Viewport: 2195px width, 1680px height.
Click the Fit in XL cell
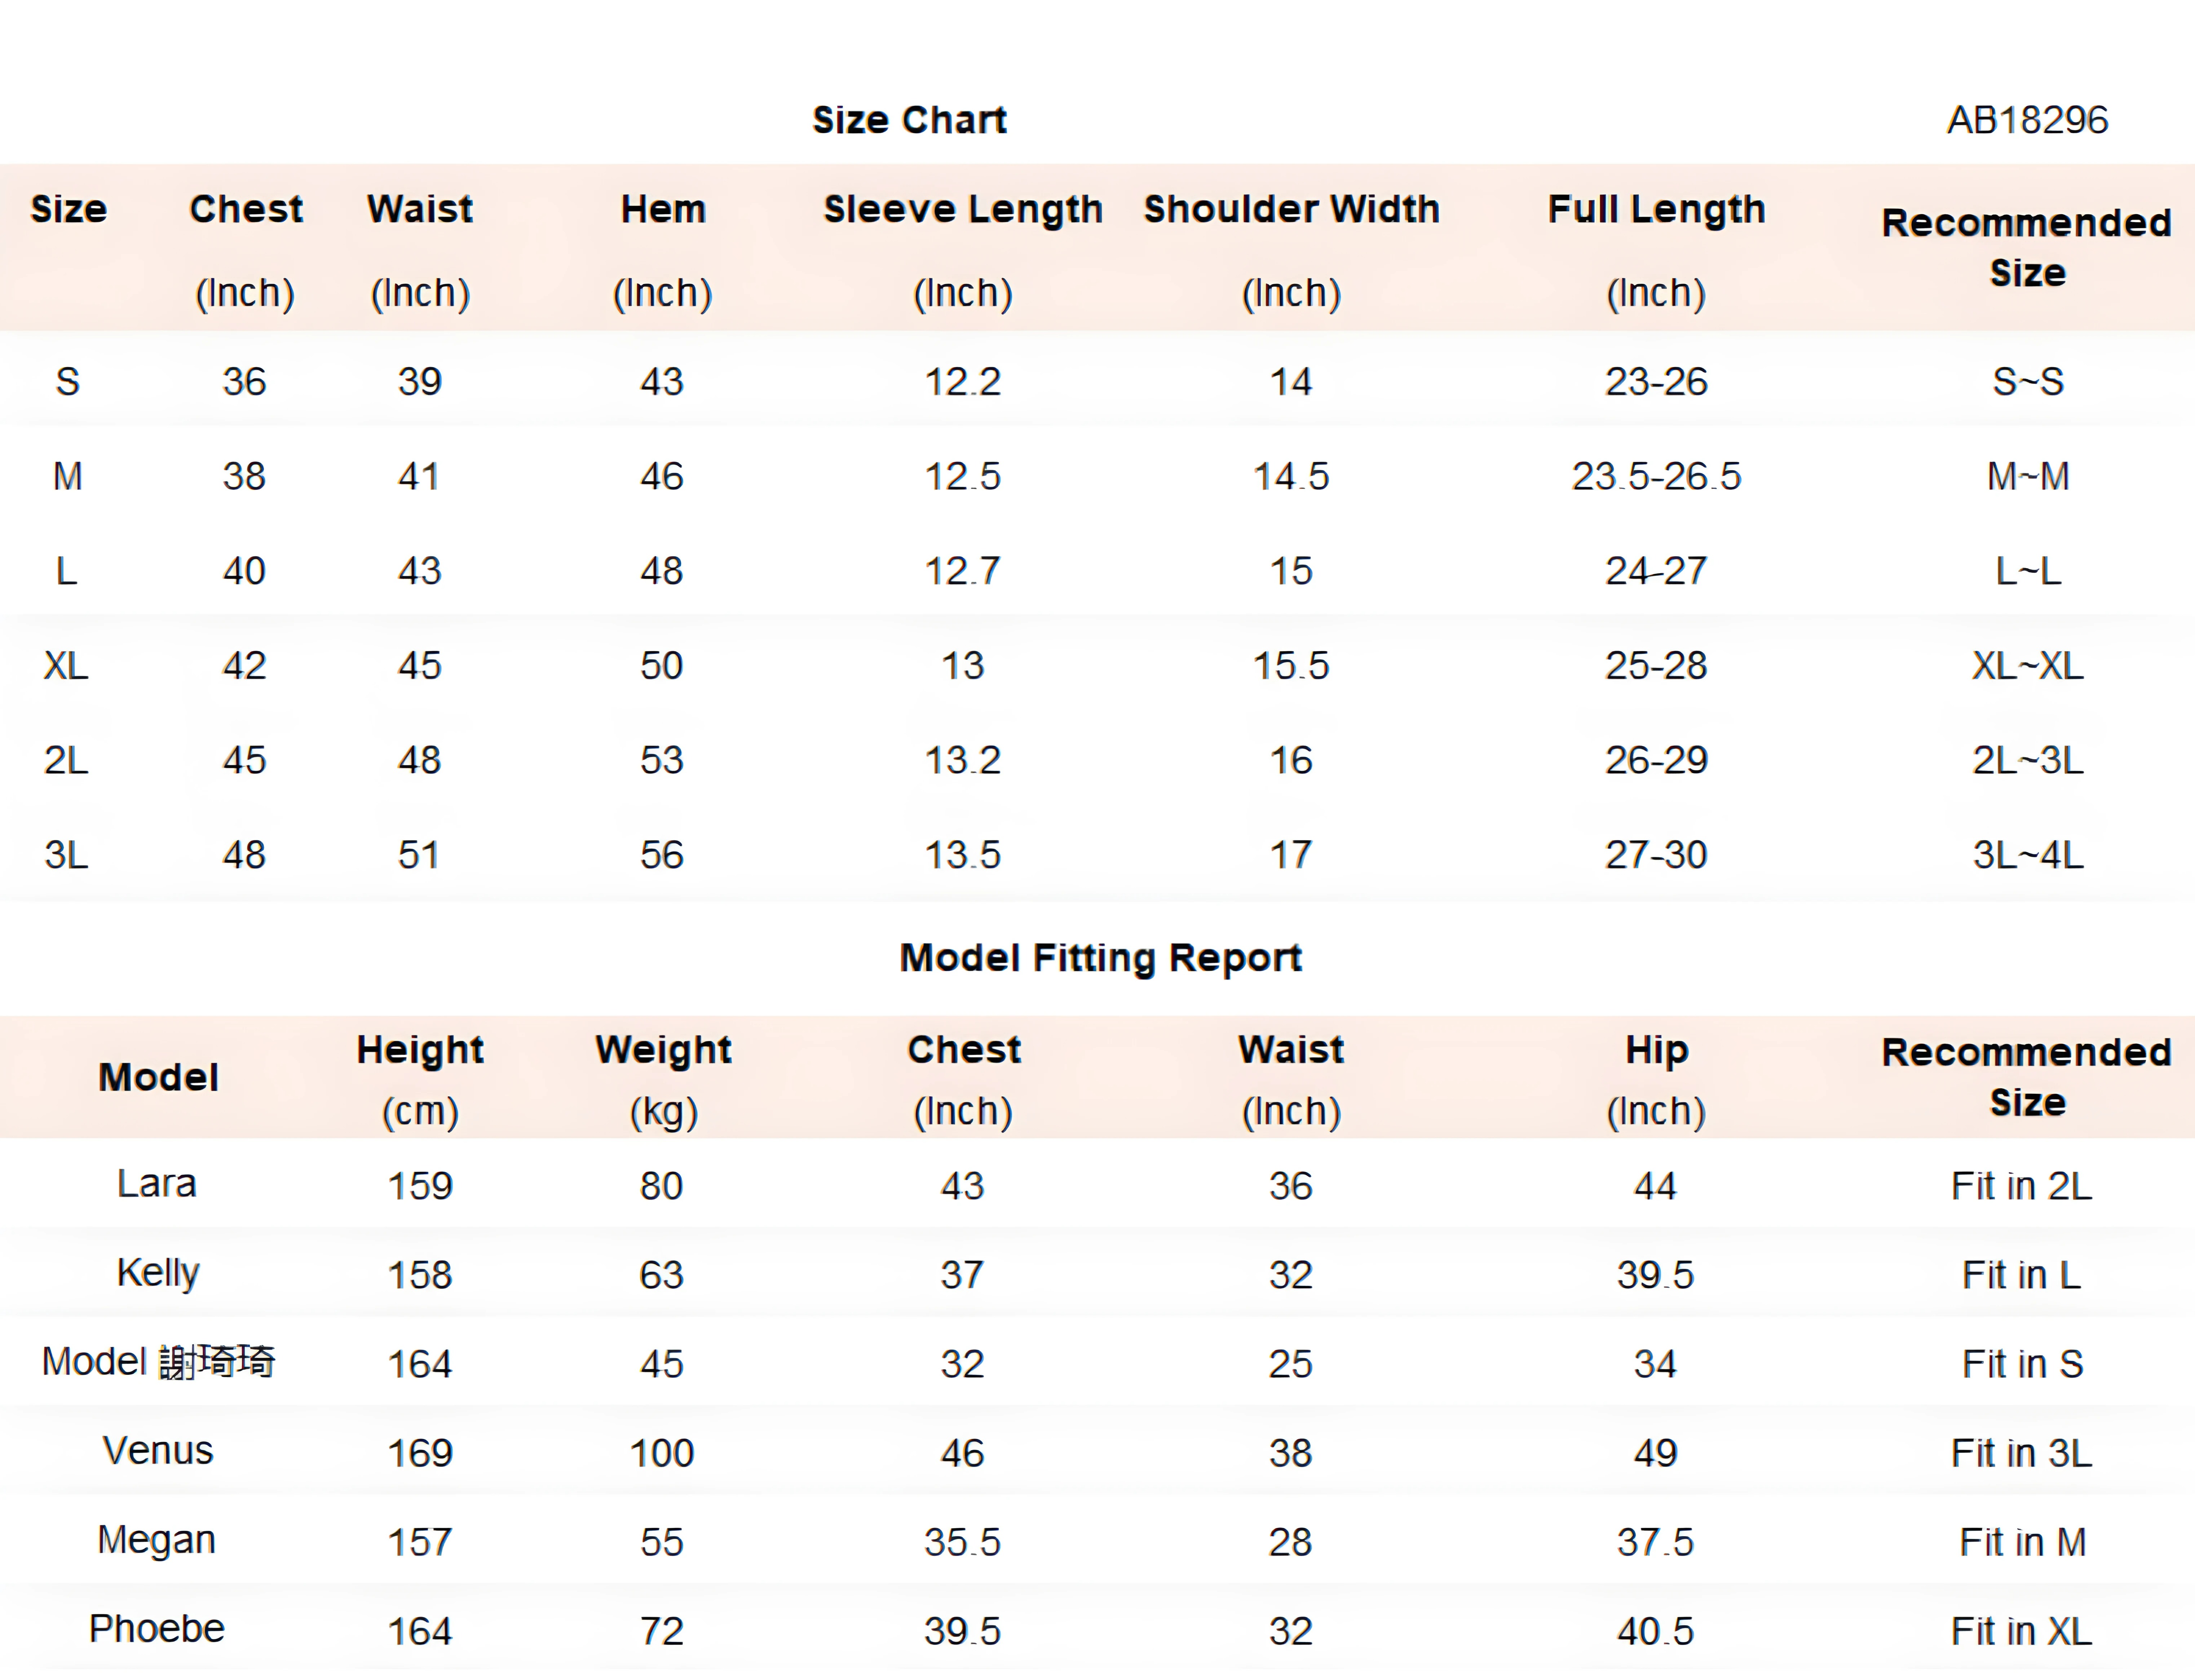click(x=2021, y=1631)
